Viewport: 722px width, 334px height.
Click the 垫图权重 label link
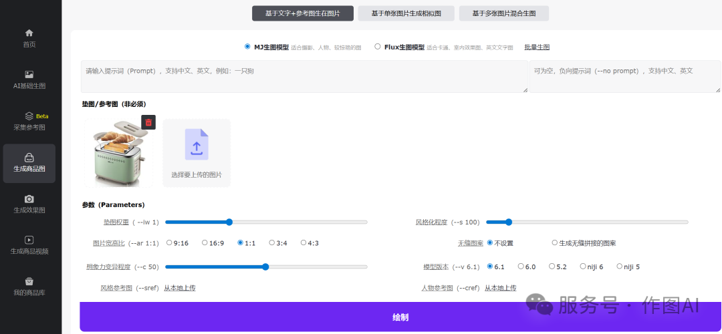pyautogui.click(x=116, y=222)
